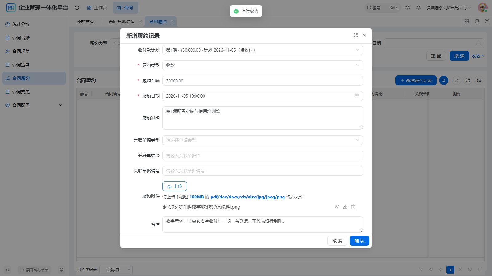492x276 pixels.
Task: Open the calendar icon in 履约日期 field
Action: (x=357, y=96)
